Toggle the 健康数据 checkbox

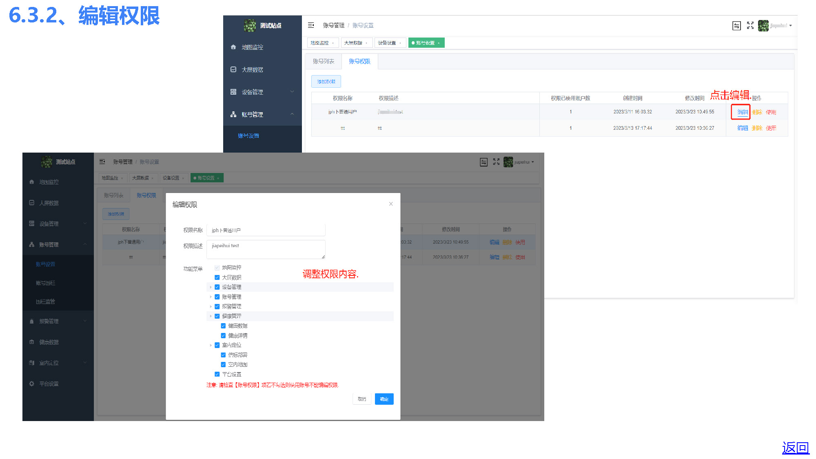223,326
